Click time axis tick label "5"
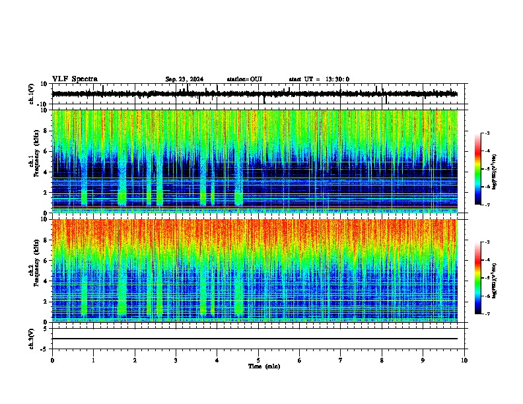 point(258,360)
